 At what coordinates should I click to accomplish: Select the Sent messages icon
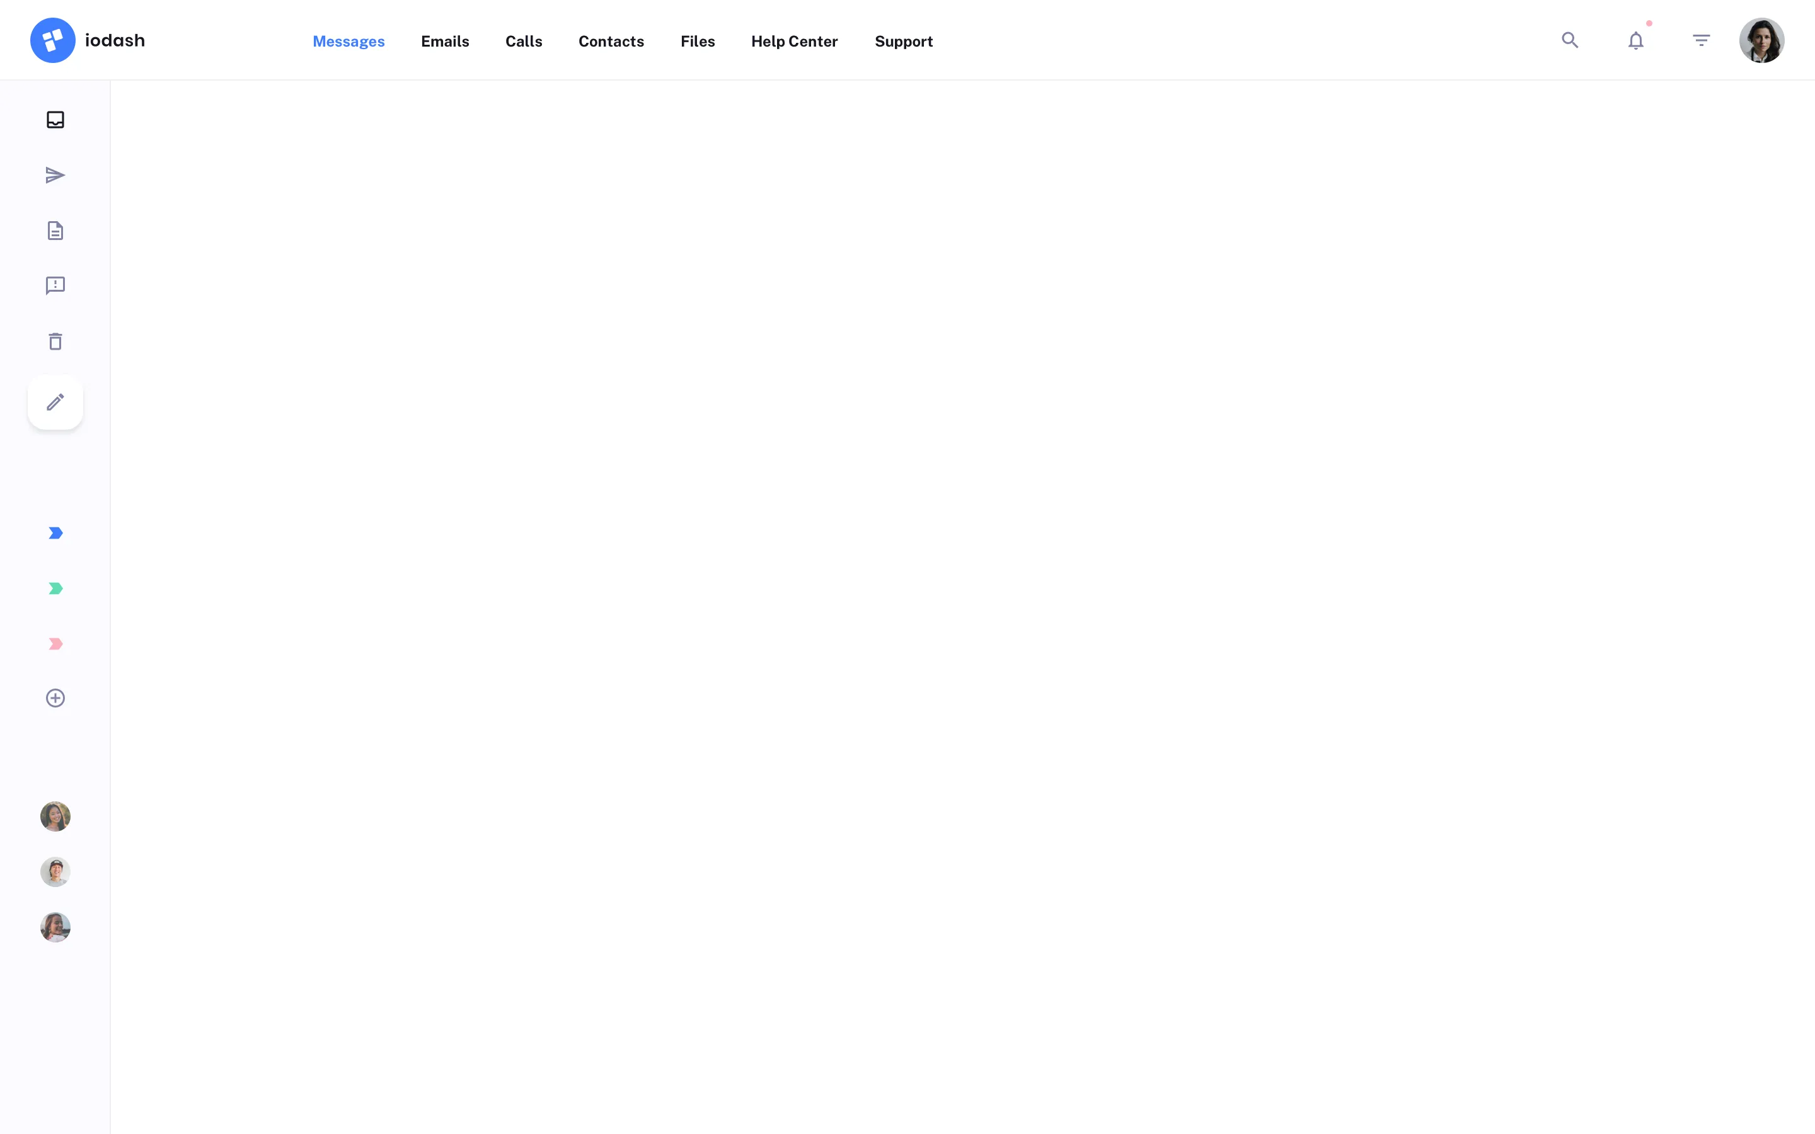55,175
